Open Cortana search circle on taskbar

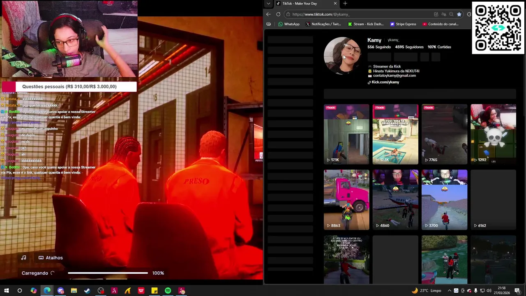(20, 291)
